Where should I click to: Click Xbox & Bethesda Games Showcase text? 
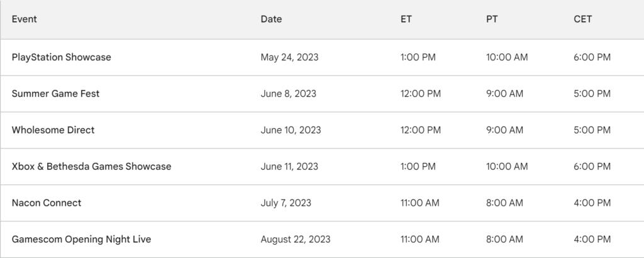[91, 166]
